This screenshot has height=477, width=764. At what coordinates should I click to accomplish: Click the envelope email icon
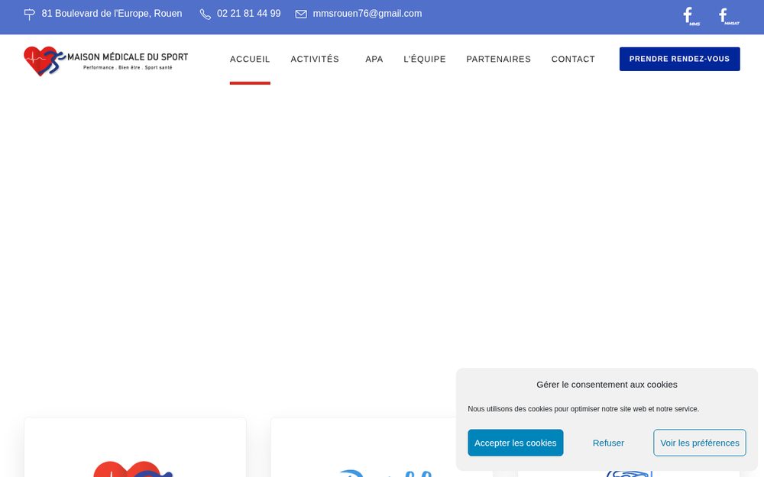(301, 14)
